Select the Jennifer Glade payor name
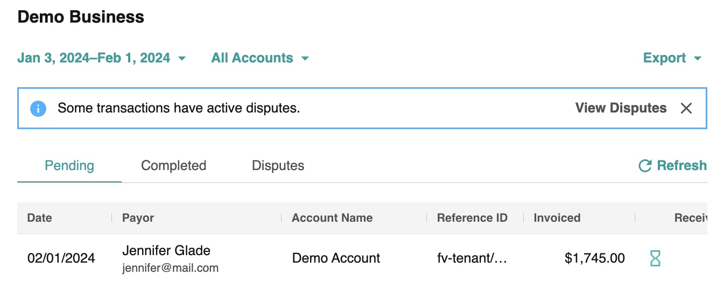 [x=166, y=250]
